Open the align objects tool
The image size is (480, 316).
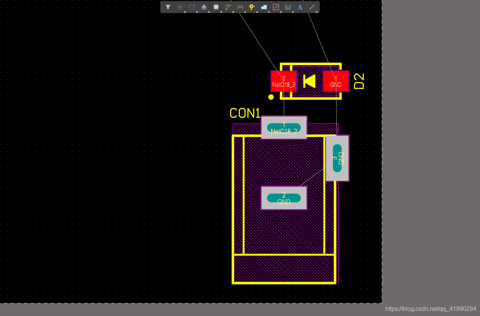[204, 7]
